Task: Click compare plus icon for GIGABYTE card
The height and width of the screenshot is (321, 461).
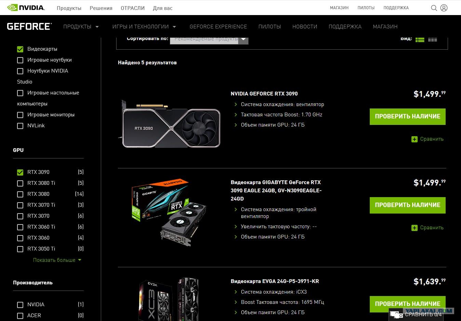Action: point(415,228)
